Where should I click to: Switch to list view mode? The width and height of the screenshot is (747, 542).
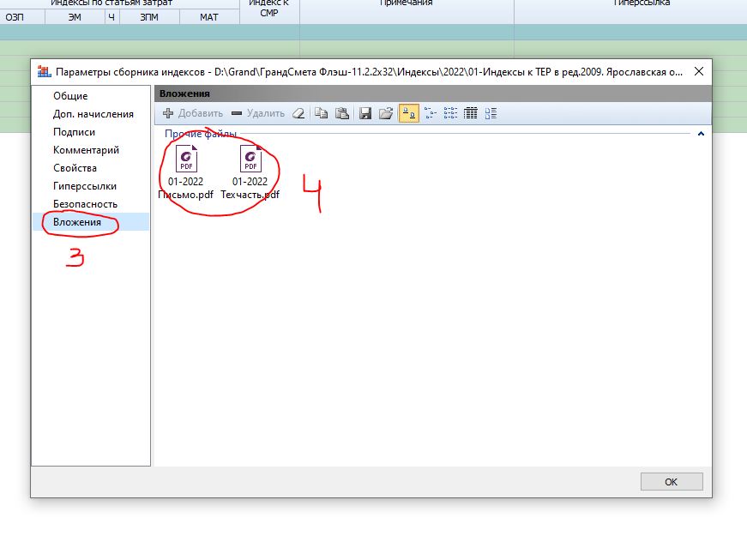450,113
